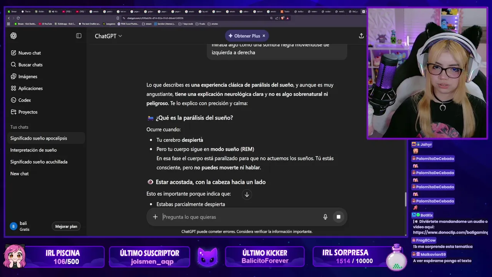Collapse the Tus chats section header
Screen dimensions: 492x277
(x=19, y=127)
